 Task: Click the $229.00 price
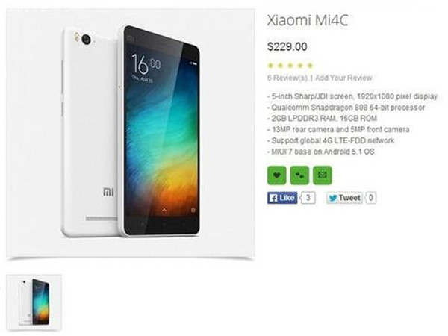[287, 46]
